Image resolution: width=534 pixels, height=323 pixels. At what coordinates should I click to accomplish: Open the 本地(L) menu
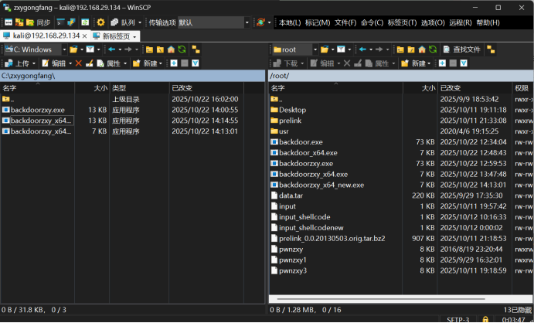pyautogui.click(x=290, y=23)
